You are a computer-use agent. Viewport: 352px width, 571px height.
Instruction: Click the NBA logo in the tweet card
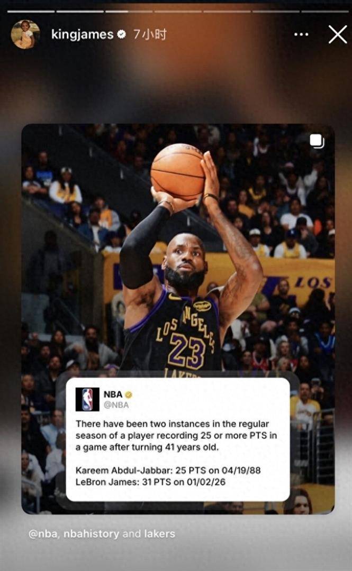coord(87,399)
